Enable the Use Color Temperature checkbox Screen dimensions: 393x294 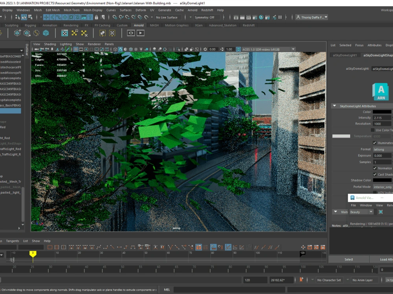[372, 129]
